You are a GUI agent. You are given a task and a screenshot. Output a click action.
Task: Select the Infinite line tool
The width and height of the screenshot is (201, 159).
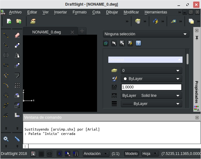point(6,45)
